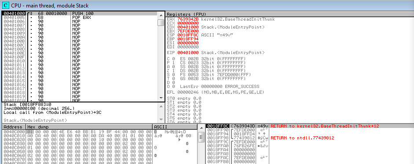414x164 pixels.
Task: Select stack value 77439812
Action: [244, 138]
